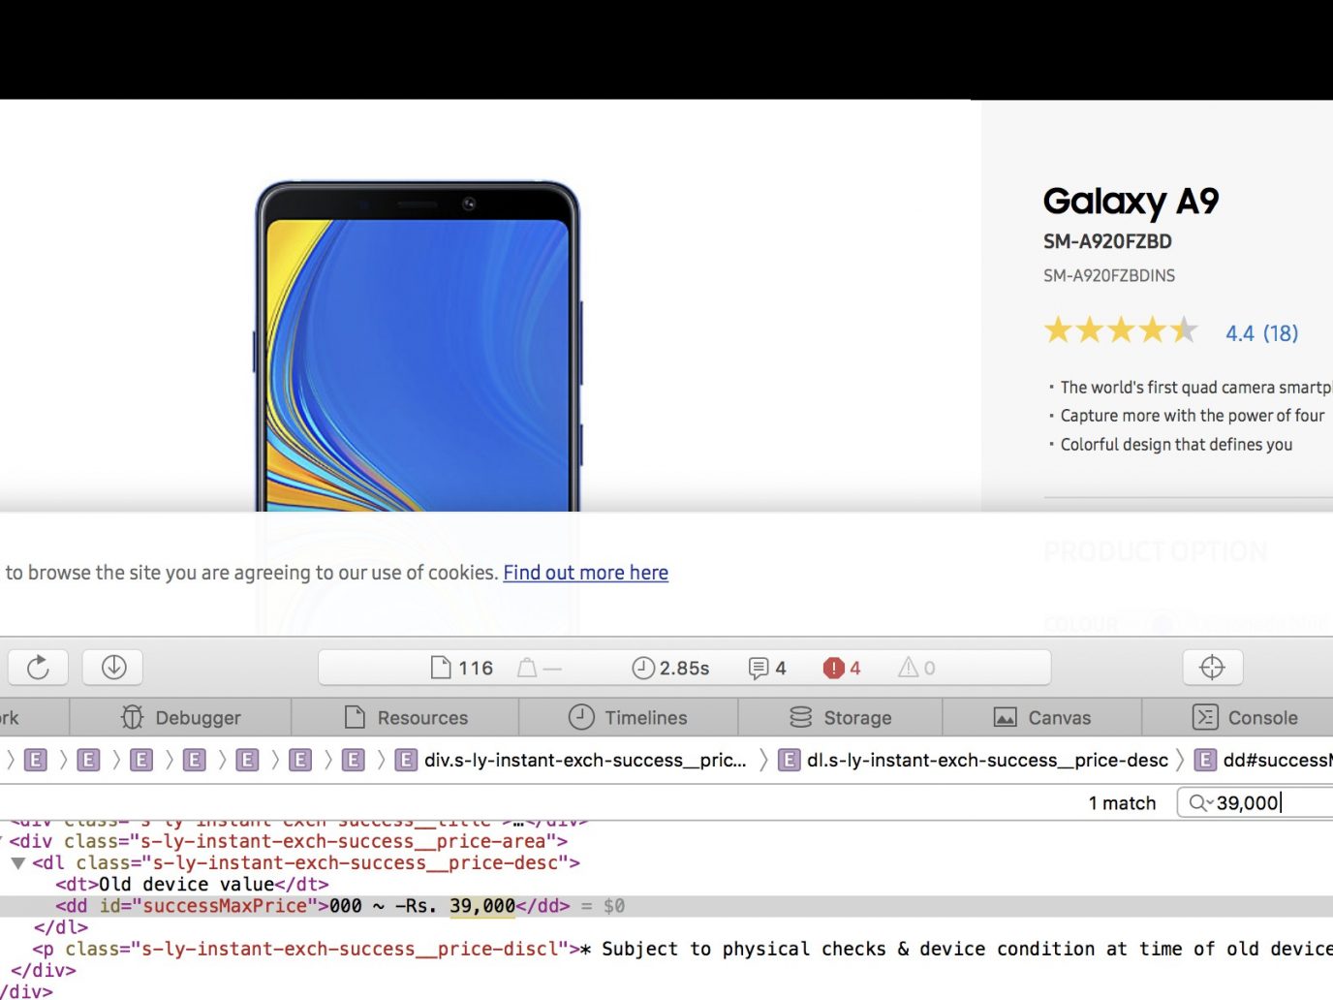Click the 4.4 (18) rating link
This screenshot has width=1333, height=1000.
click(1261, 333)
